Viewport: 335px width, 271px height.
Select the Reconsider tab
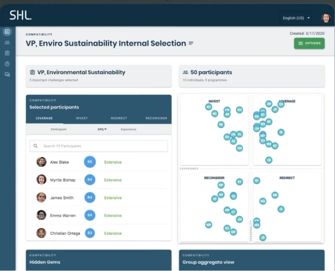[x=156, y=118]
